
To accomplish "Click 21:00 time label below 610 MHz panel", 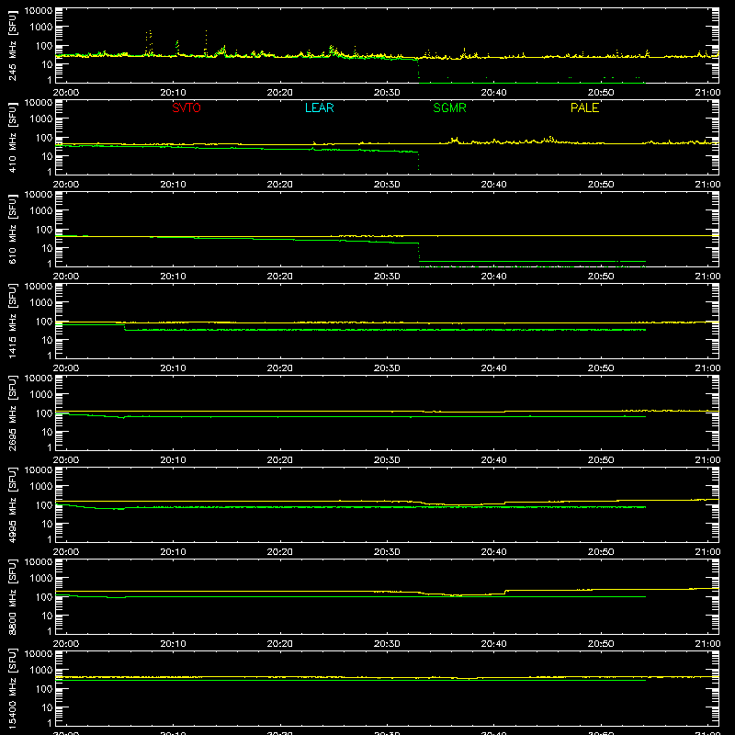I will coord(707,277).
